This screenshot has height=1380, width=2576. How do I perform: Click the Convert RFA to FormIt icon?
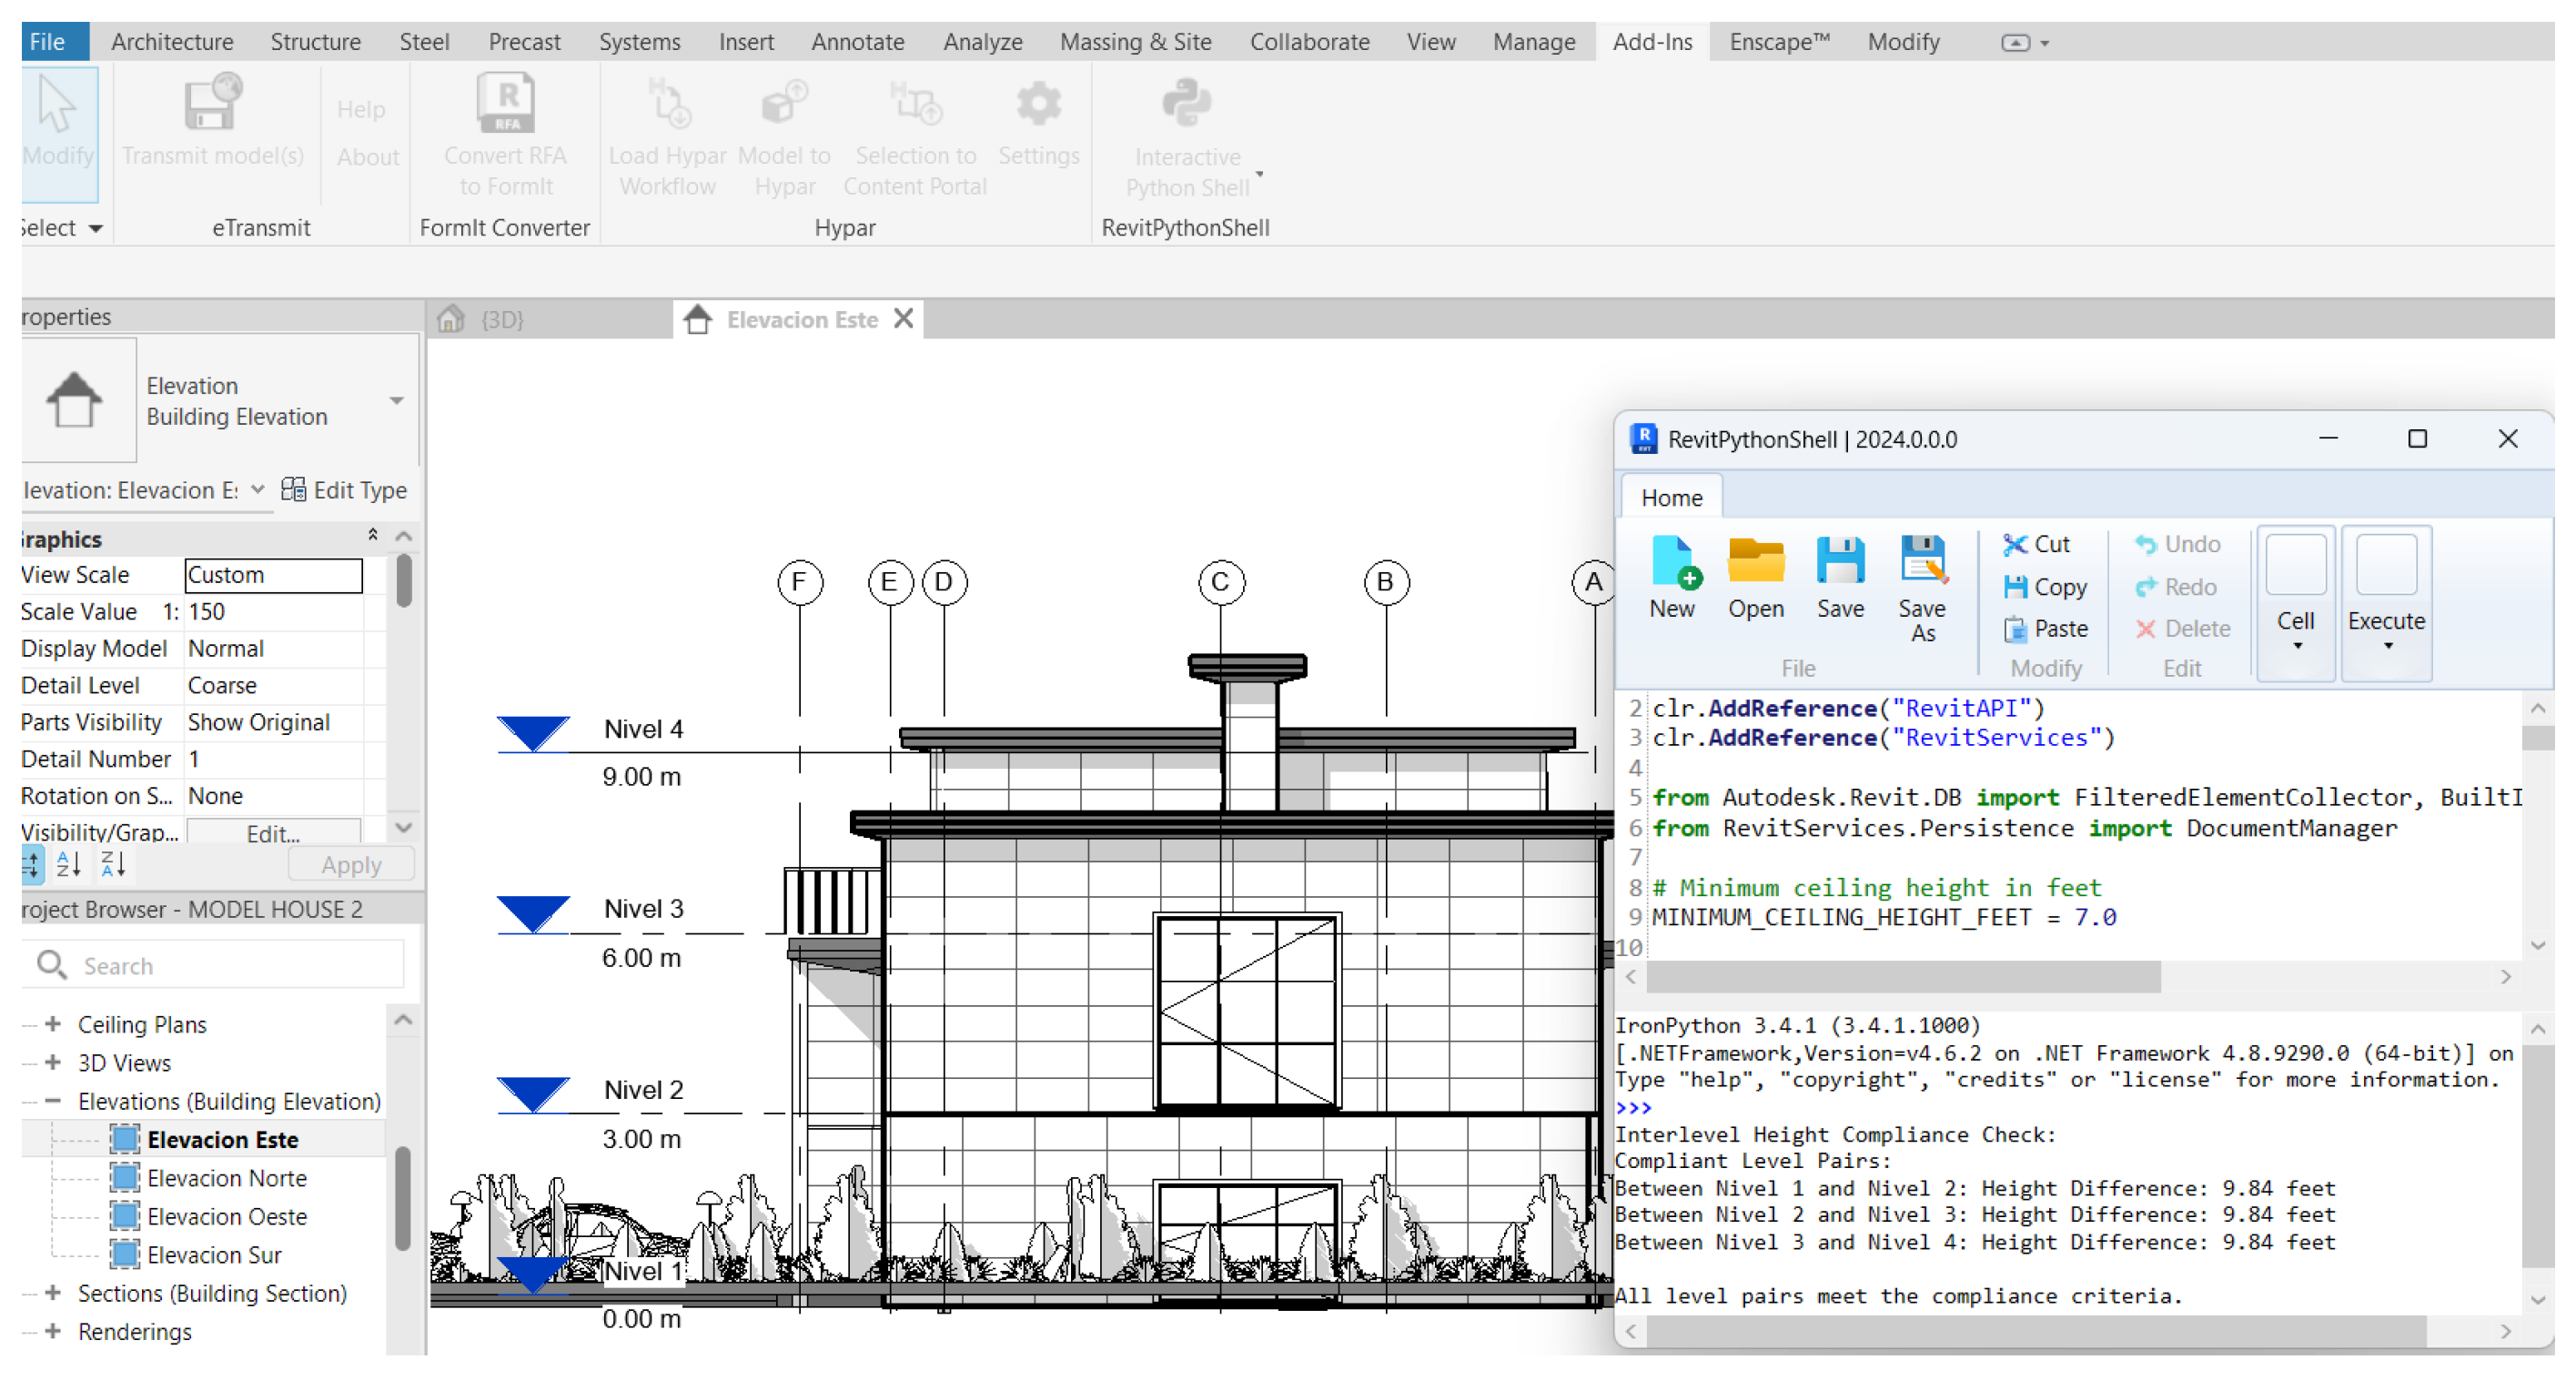[x=507, y=105]
